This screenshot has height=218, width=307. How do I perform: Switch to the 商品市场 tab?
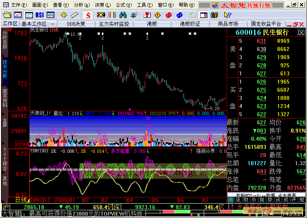click(228, 24)
